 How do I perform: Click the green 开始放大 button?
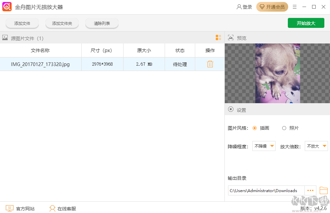[x=306, y=23]
